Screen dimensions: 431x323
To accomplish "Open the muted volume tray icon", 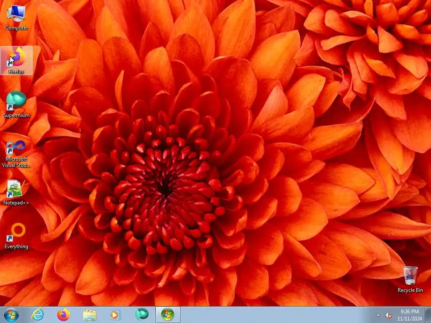I will [x=388, y=315].
